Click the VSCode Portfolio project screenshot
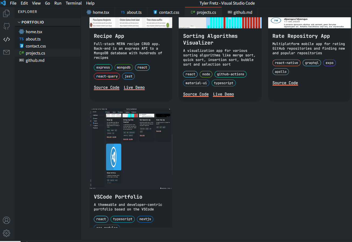352x242 pixels. [x=131, y=148]
